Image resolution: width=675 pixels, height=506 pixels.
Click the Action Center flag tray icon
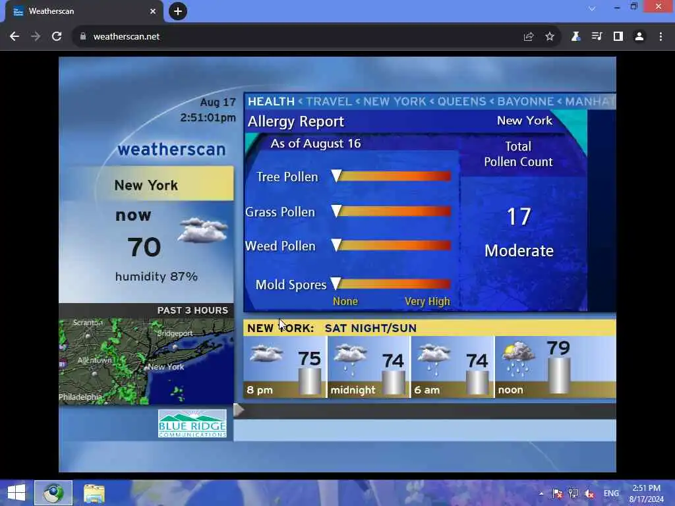[x=558, y=493]
